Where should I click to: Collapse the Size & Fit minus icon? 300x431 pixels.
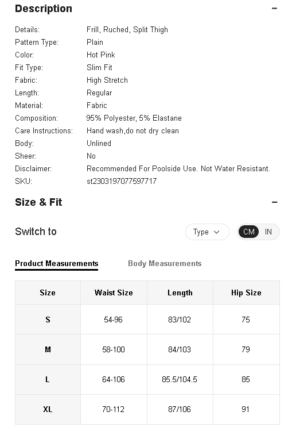[274, 202]
